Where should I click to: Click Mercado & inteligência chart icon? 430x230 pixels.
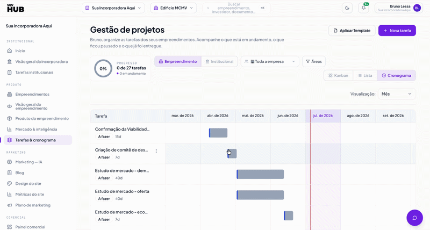pos(10,129)
